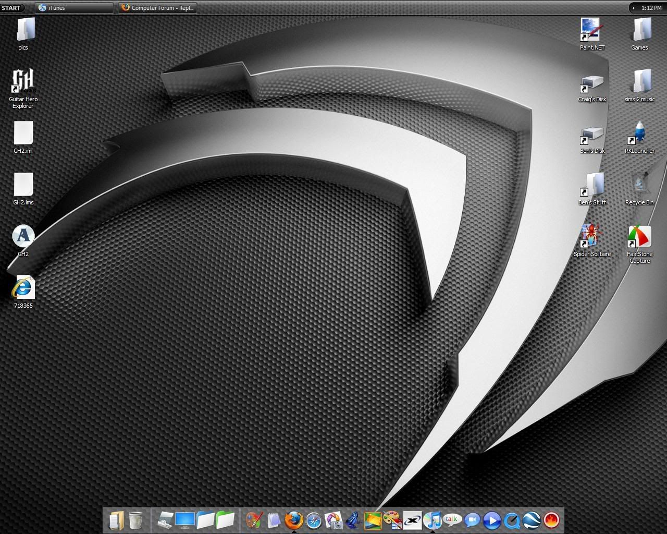This screenshot has width=667, height=534.
Task: Launch the white X icon in dock
Action: 412,520
